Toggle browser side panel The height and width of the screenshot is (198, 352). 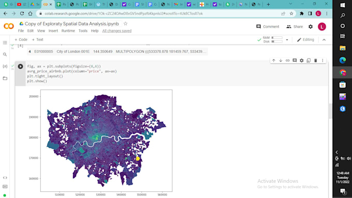click(x=310, y=13)
